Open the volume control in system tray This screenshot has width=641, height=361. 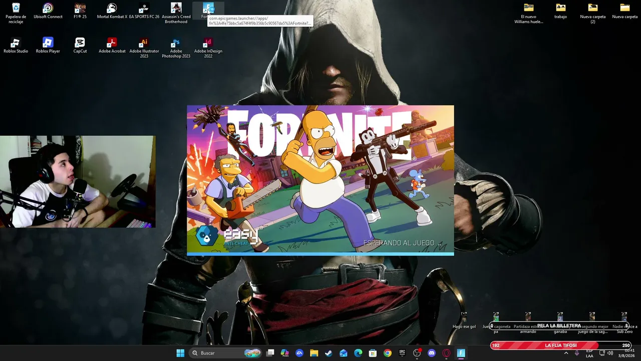(x=610, y=353)
